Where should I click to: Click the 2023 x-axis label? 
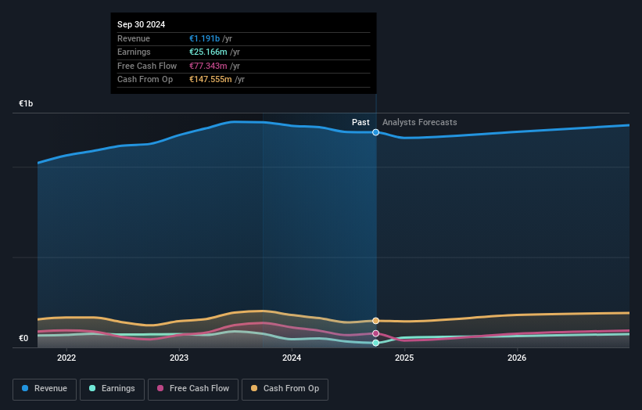(179, 358)
